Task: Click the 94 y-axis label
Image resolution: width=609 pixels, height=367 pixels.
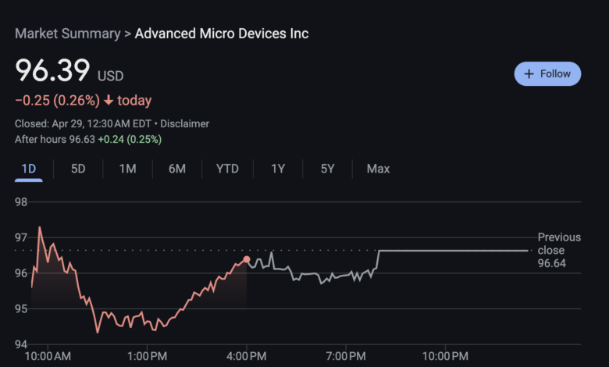Action: (21, 344)
